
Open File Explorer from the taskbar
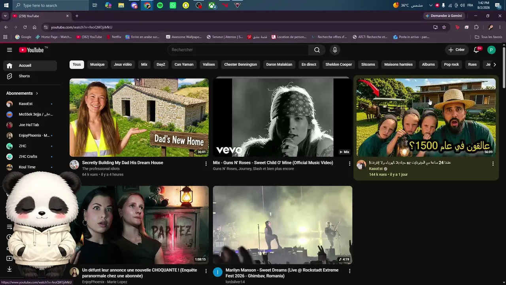click(121, 5)
